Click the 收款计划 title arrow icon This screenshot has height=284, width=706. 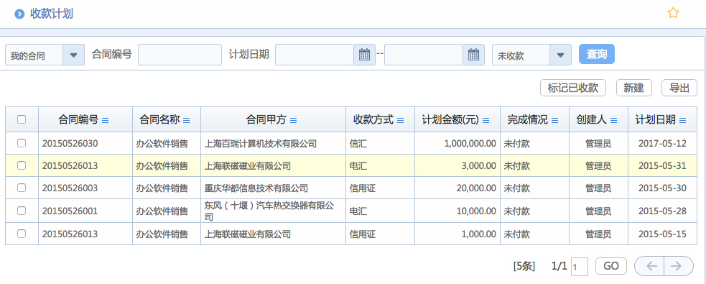click(x=19, y=14)
